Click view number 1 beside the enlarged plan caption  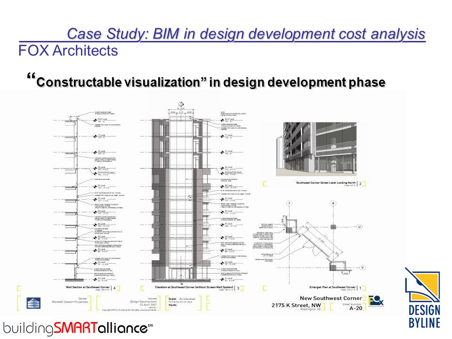click(360, 288)
